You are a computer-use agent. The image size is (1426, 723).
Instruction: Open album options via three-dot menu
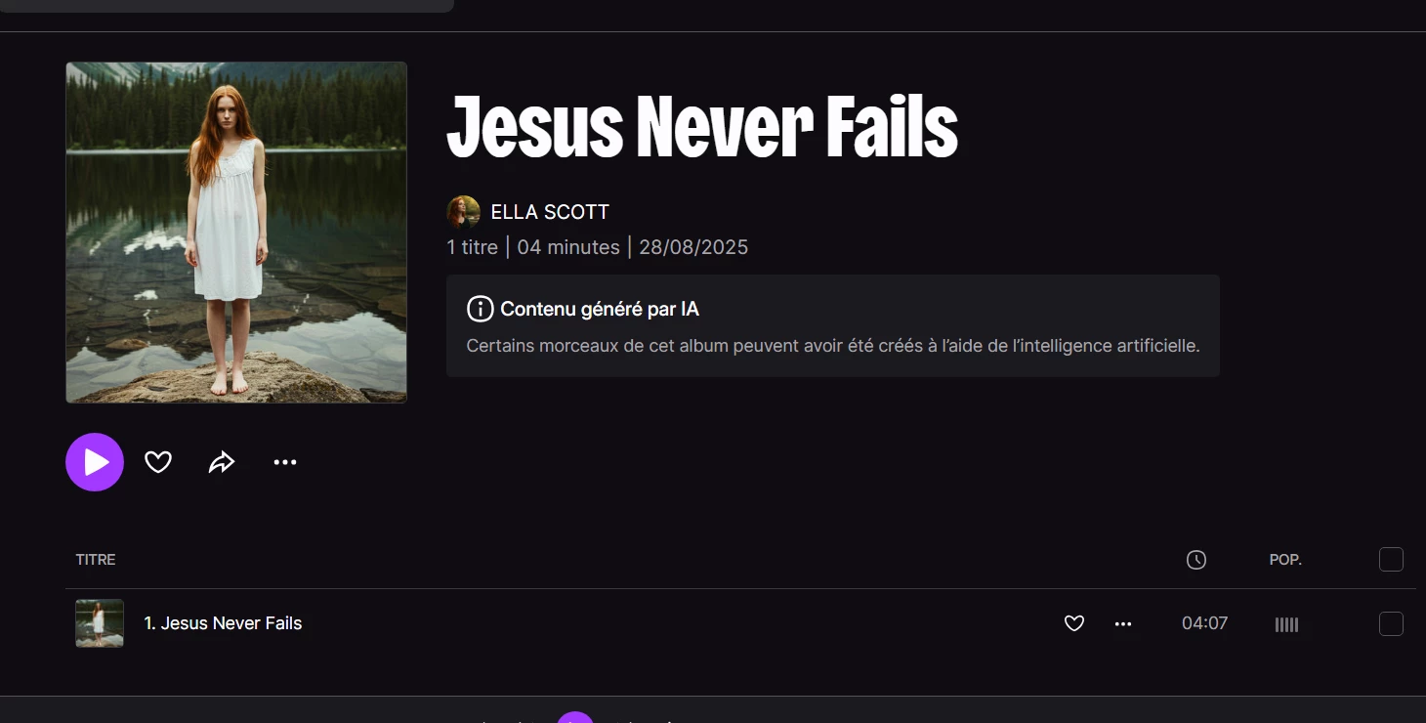click(285, 462)
